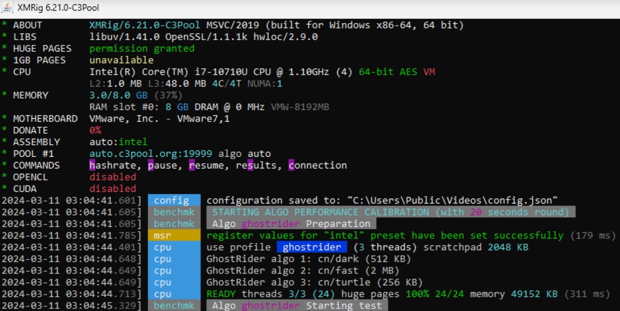Click "GhostRider algo 3: cn/turtle (256 KB)" line
The image size is (620, 311).
(x=314, y=282)
